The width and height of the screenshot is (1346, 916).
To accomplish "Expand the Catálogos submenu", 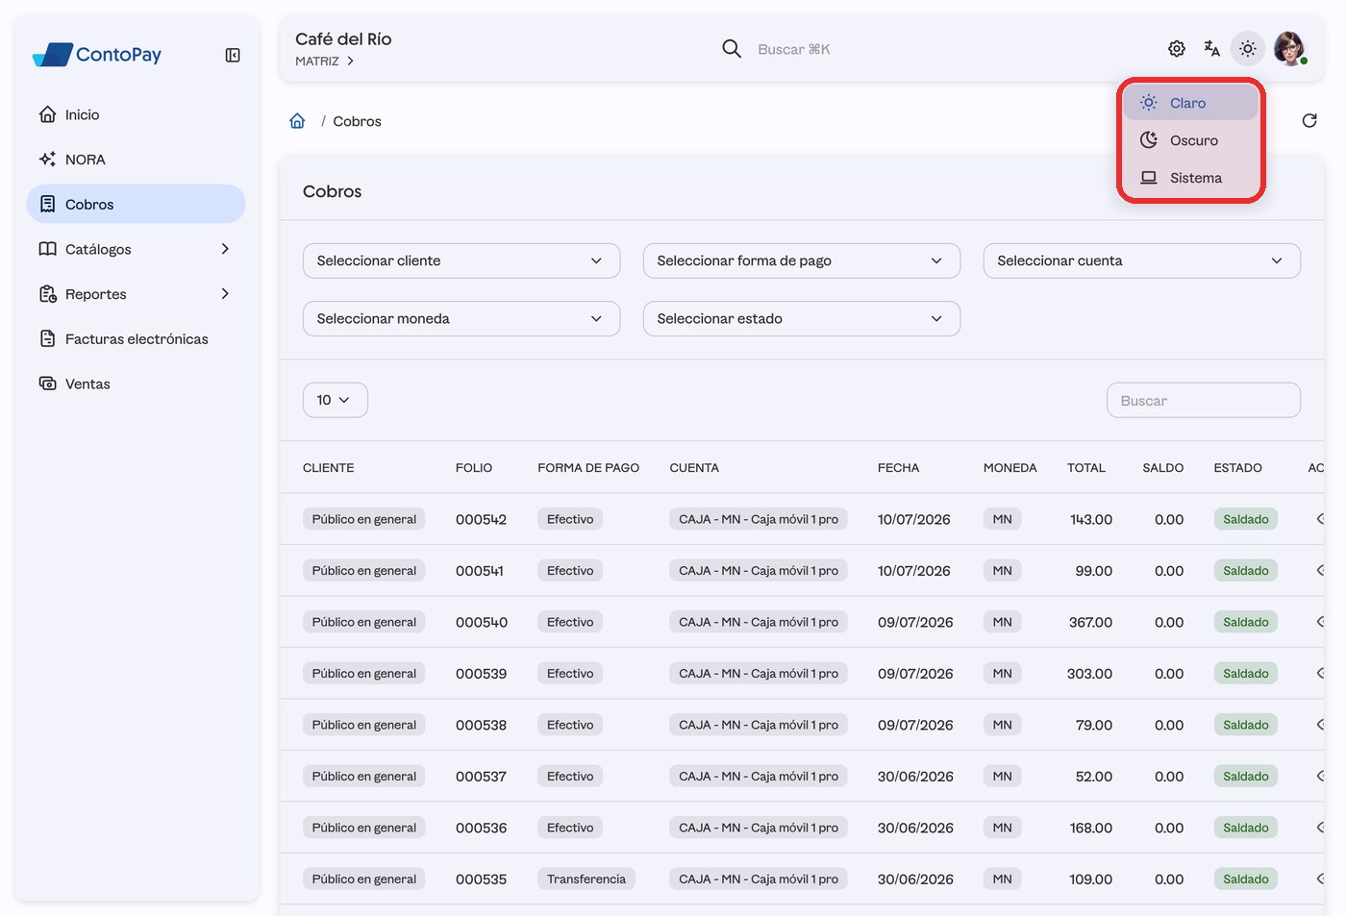I will pyautogui.click(x=136, y=249).
